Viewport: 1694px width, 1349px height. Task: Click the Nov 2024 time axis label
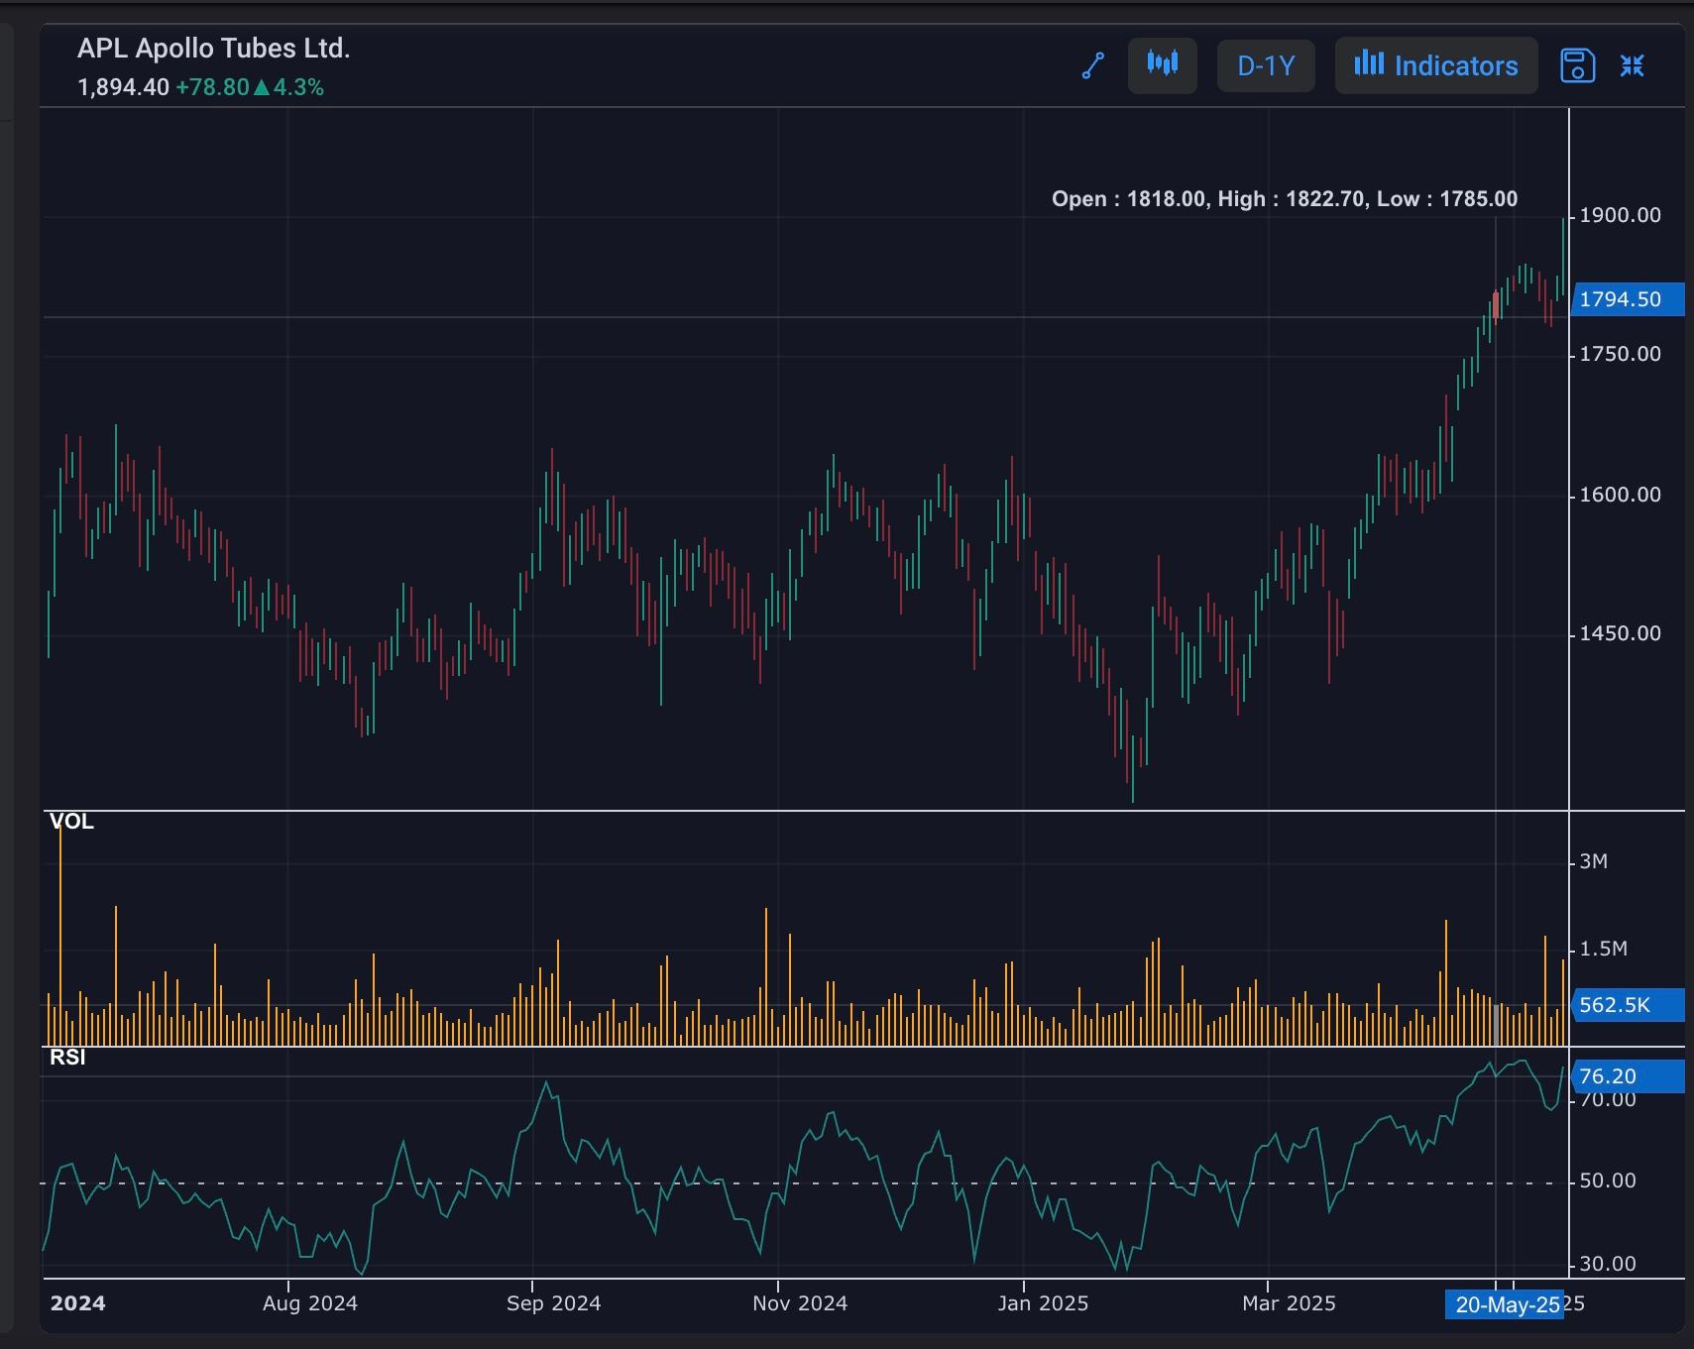(800, 1303)
